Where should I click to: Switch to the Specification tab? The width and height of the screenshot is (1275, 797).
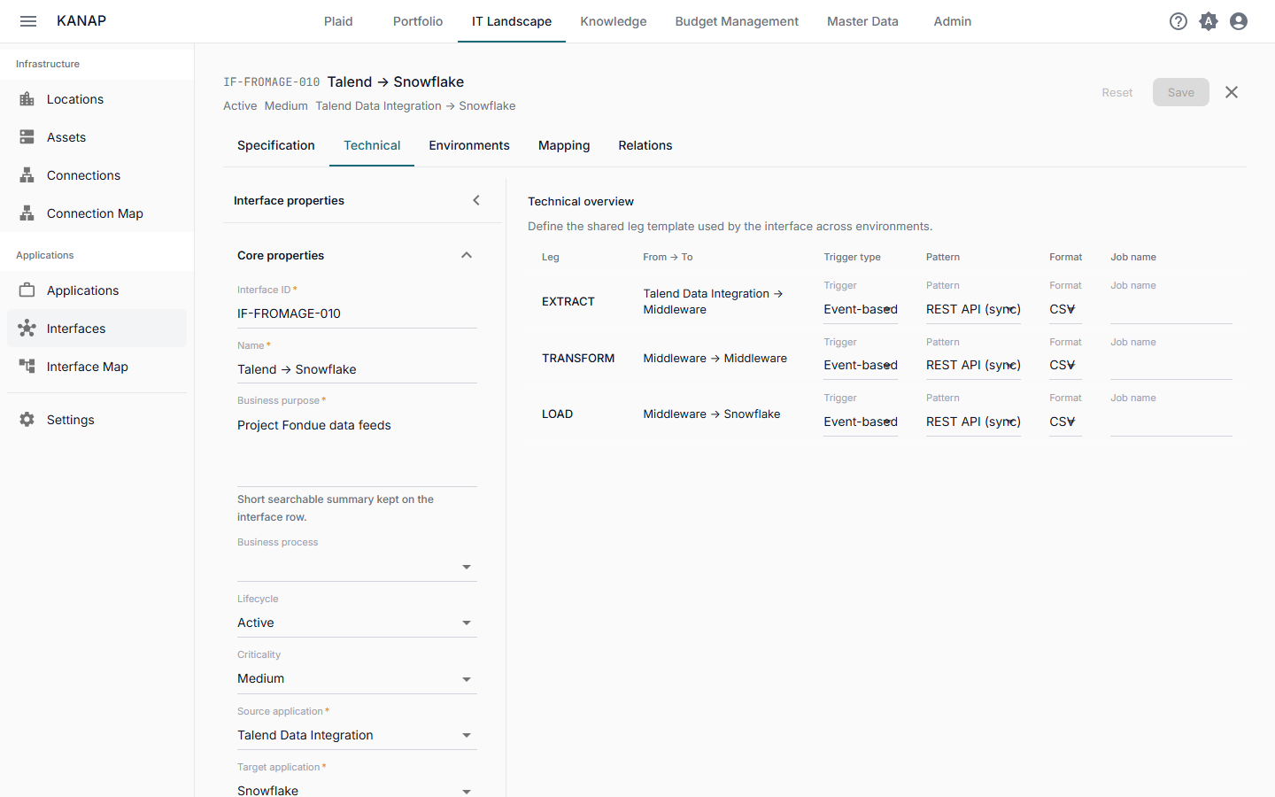coord(276,145)
